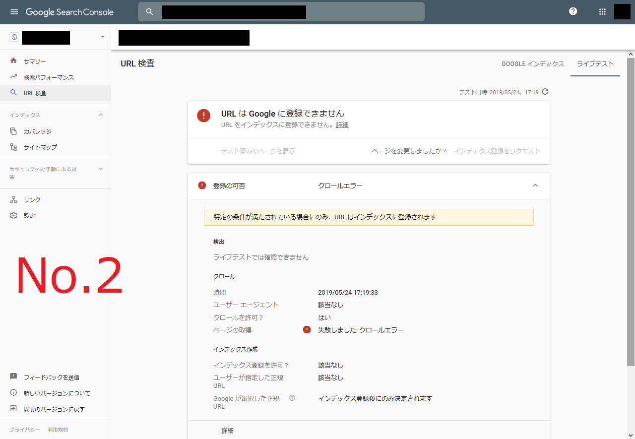Click フィードバックを送信 in sidebar

(x=52, y=377)
